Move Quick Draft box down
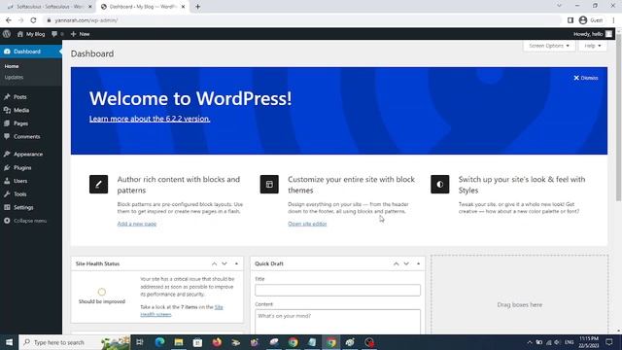622x350 pixels. [406, 263]
